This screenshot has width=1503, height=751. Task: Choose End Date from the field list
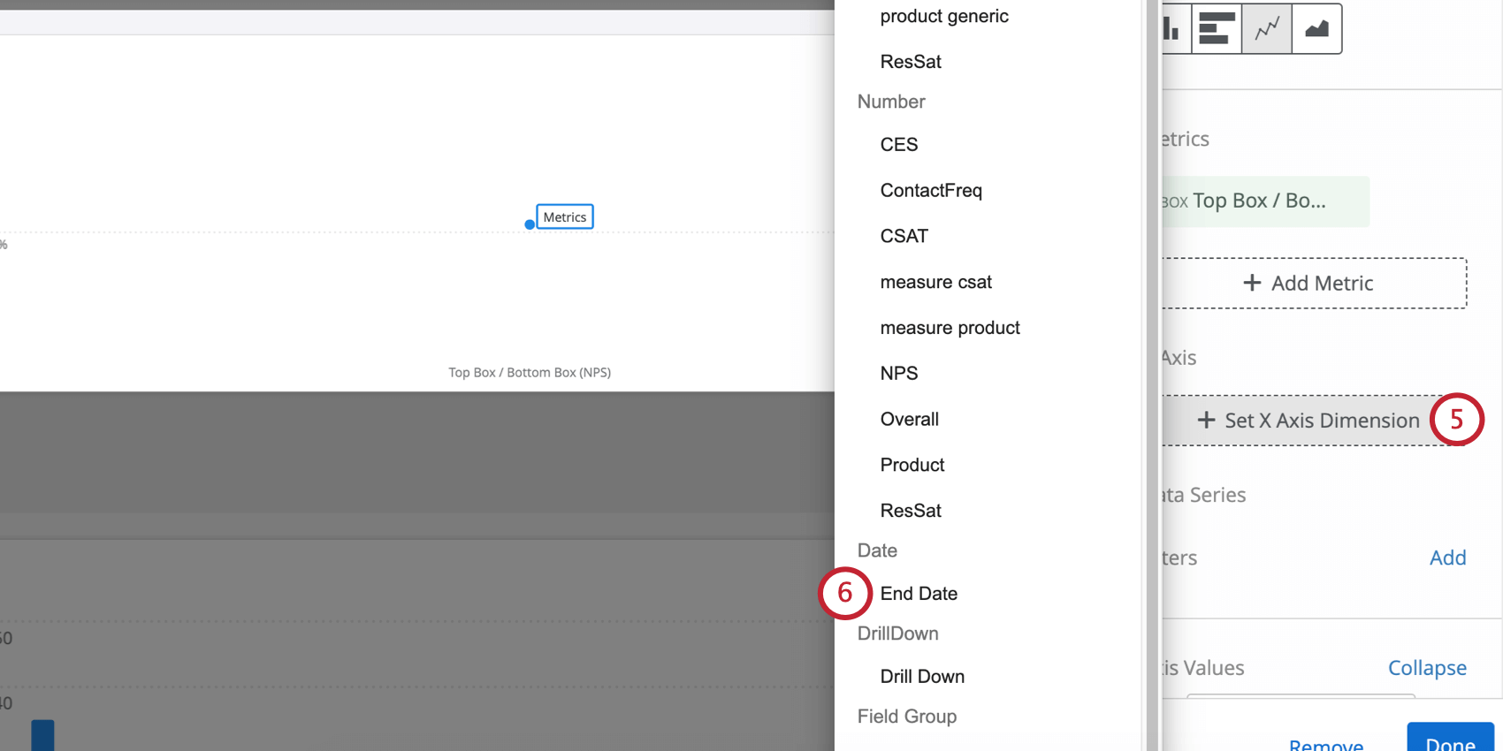pos(919,594)
